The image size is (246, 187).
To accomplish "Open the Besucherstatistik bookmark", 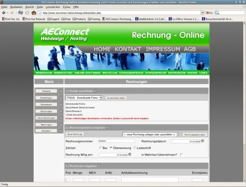I will [x=217, y=19].
